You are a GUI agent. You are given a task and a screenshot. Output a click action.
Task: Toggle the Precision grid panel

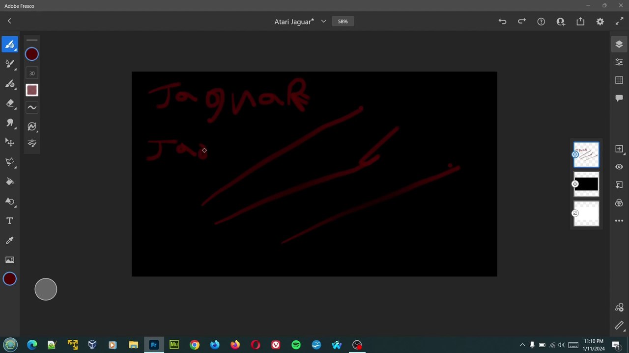coord(619,80)
